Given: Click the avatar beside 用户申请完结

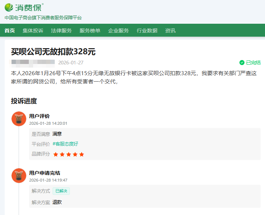Looking at the screenshot, I should point(19,176).
